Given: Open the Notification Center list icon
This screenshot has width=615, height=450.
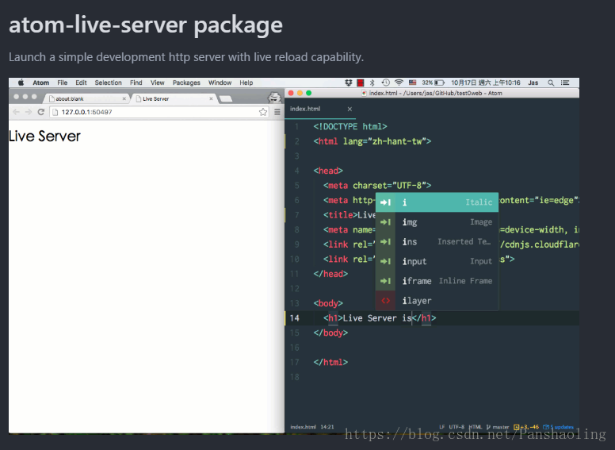Looking at the screenshot, I should (565, 83).
